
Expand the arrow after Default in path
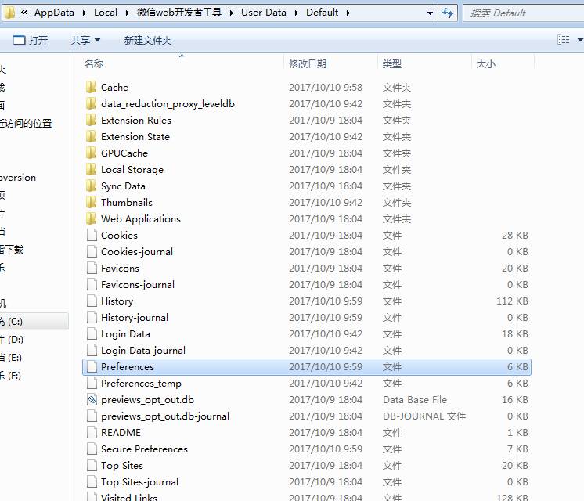point(348,13)
